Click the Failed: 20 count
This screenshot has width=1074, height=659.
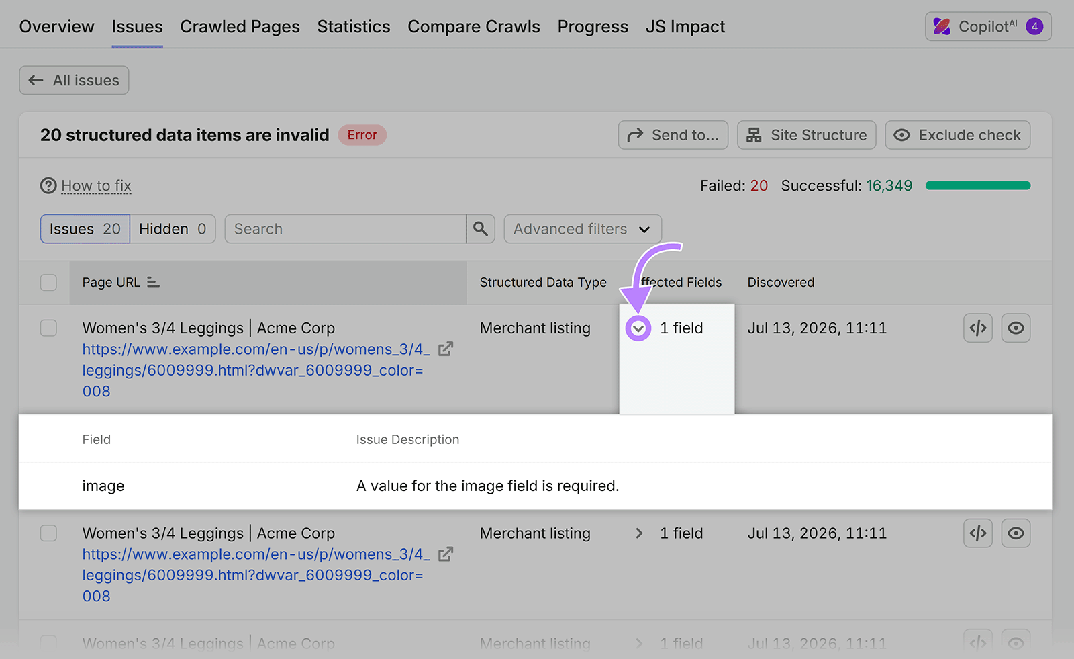point(734,185)
